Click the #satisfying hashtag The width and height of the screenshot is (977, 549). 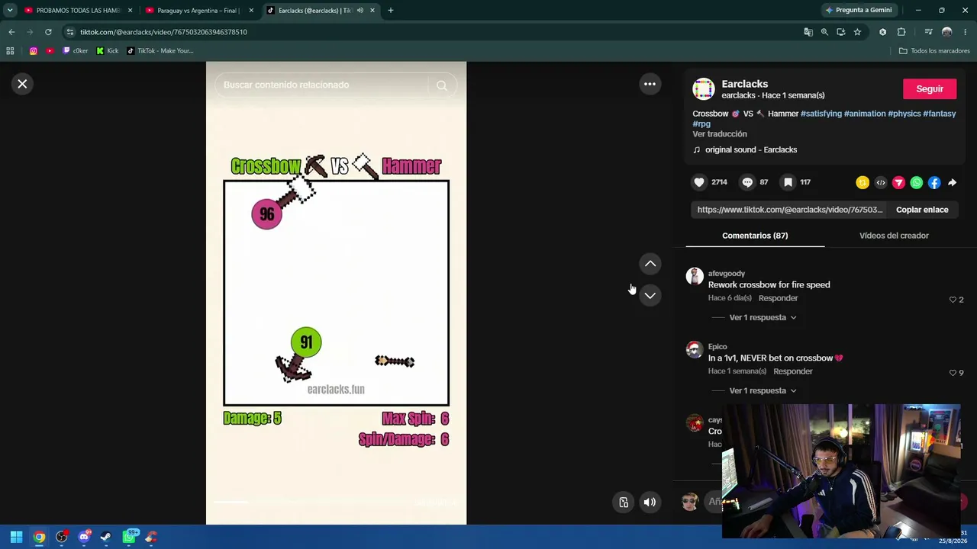821,114
